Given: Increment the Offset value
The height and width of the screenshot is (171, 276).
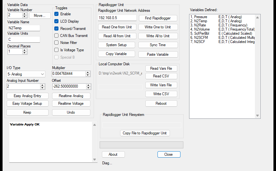Looking at the screenshot, I should [x=88, y=85].
